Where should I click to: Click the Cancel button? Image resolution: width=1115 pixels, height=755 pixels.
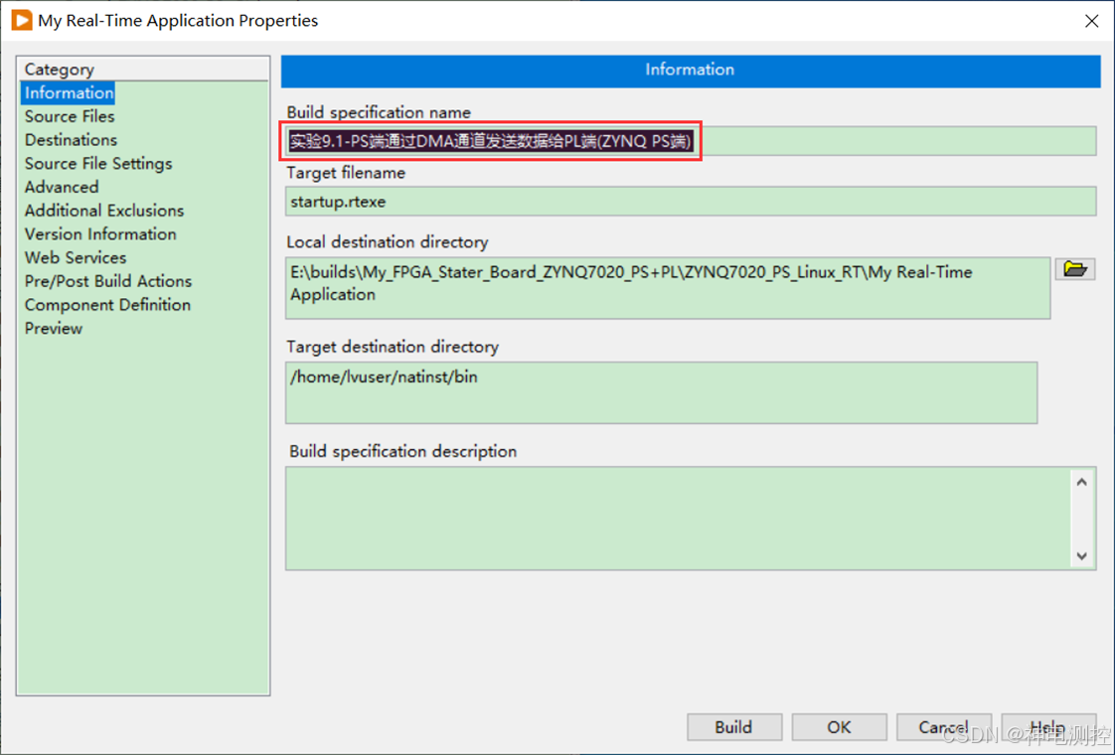944,727
